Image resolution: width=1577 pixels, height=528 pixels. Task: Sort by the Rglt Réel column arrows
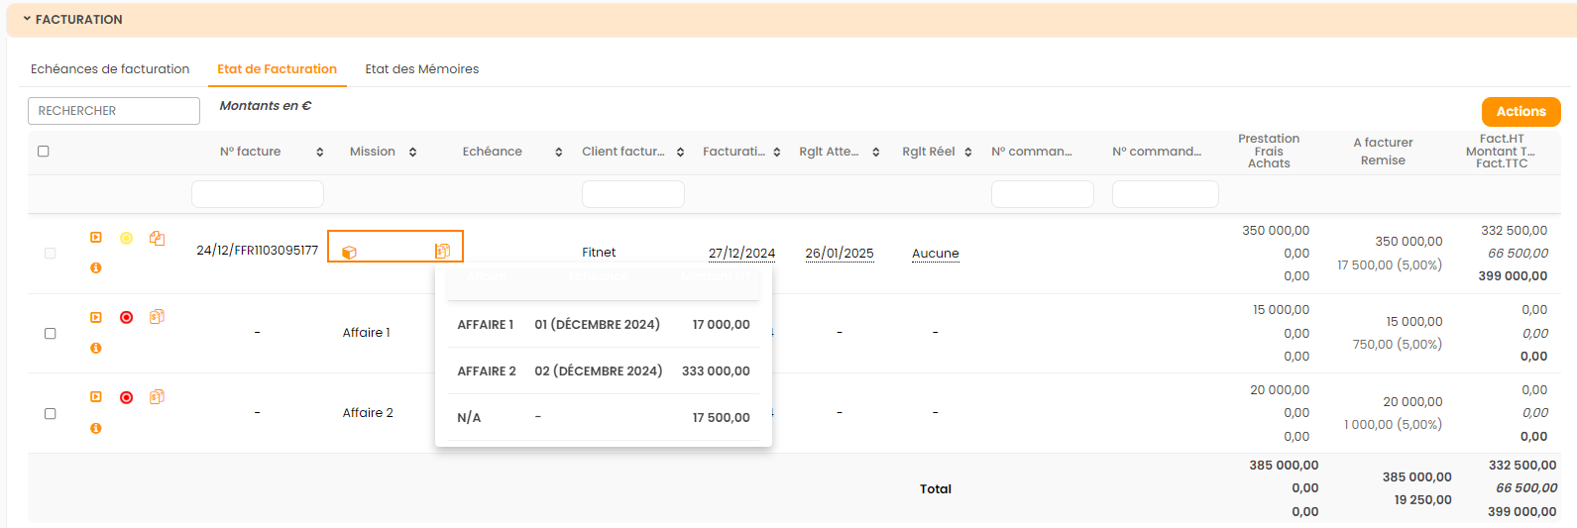coord(967,153)
